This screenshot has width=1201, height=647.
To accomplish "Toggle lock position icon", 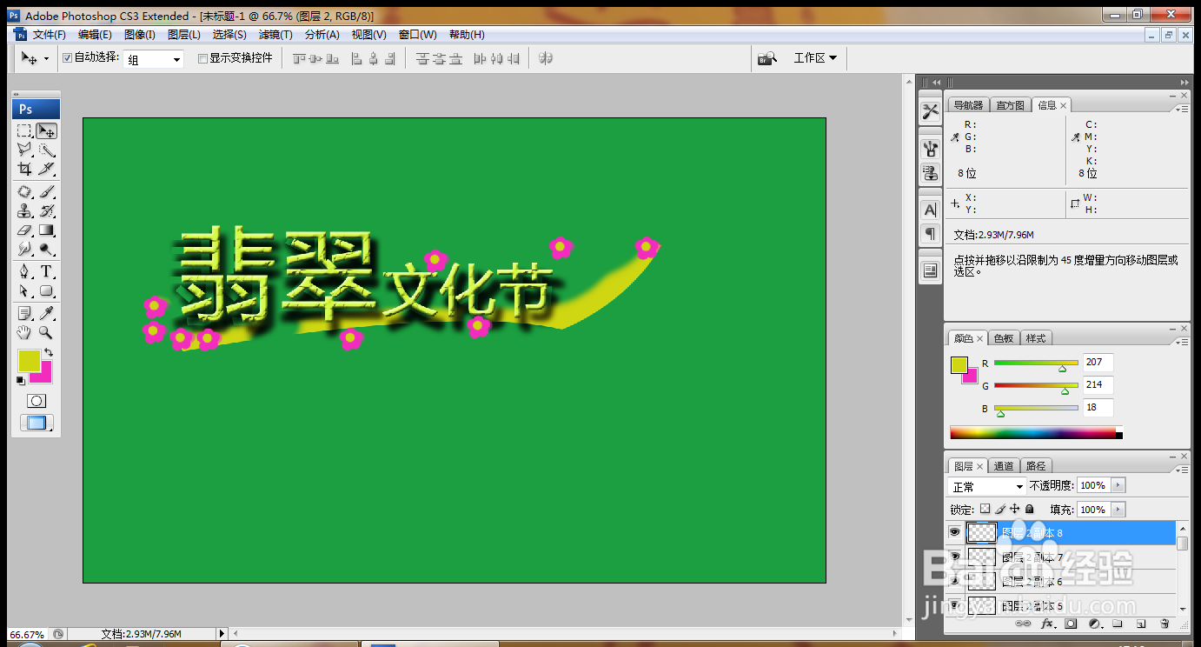I will 1014,510.
